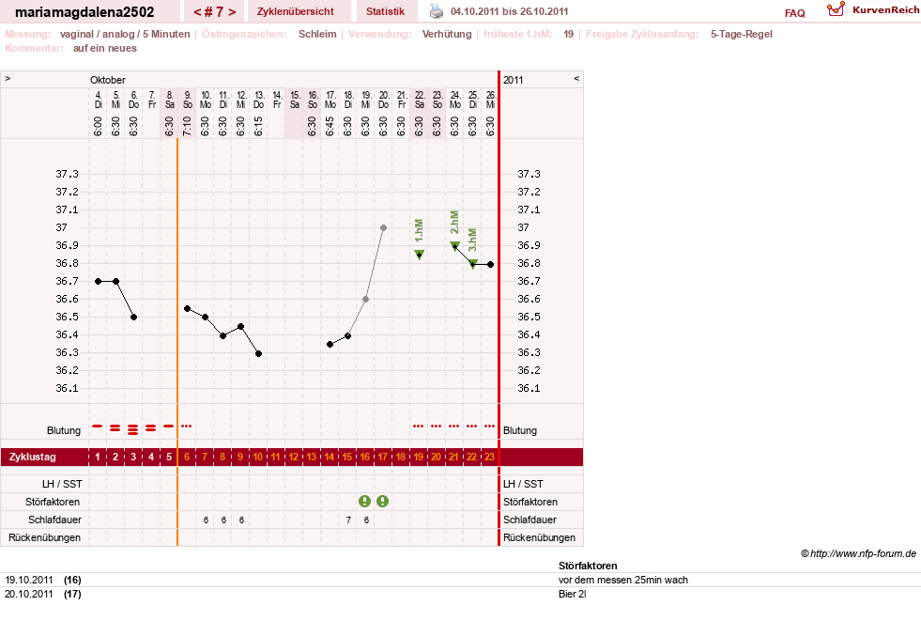Click the Zyklustag row label
This screenshot has width=921, height=621.
(32, 457)
